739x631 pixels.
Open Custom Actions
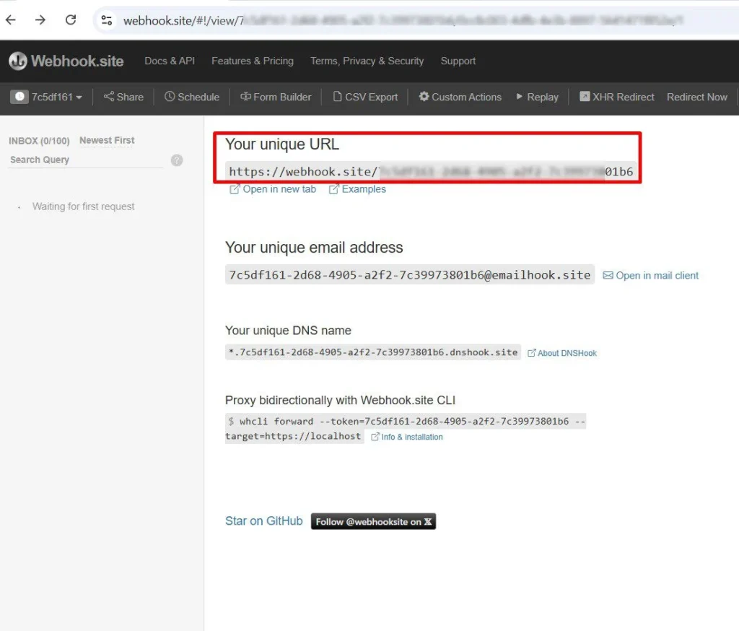click(x=460, y=97)
